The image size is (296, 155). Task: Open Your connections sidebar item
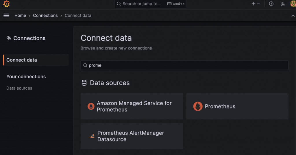26,77
